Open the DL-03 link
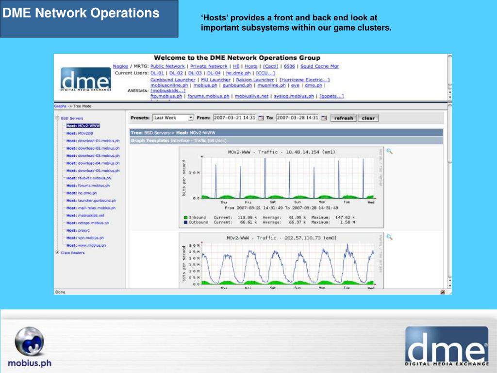The width and height of the screenshot is (497, 373). click(x=195, y=73)
